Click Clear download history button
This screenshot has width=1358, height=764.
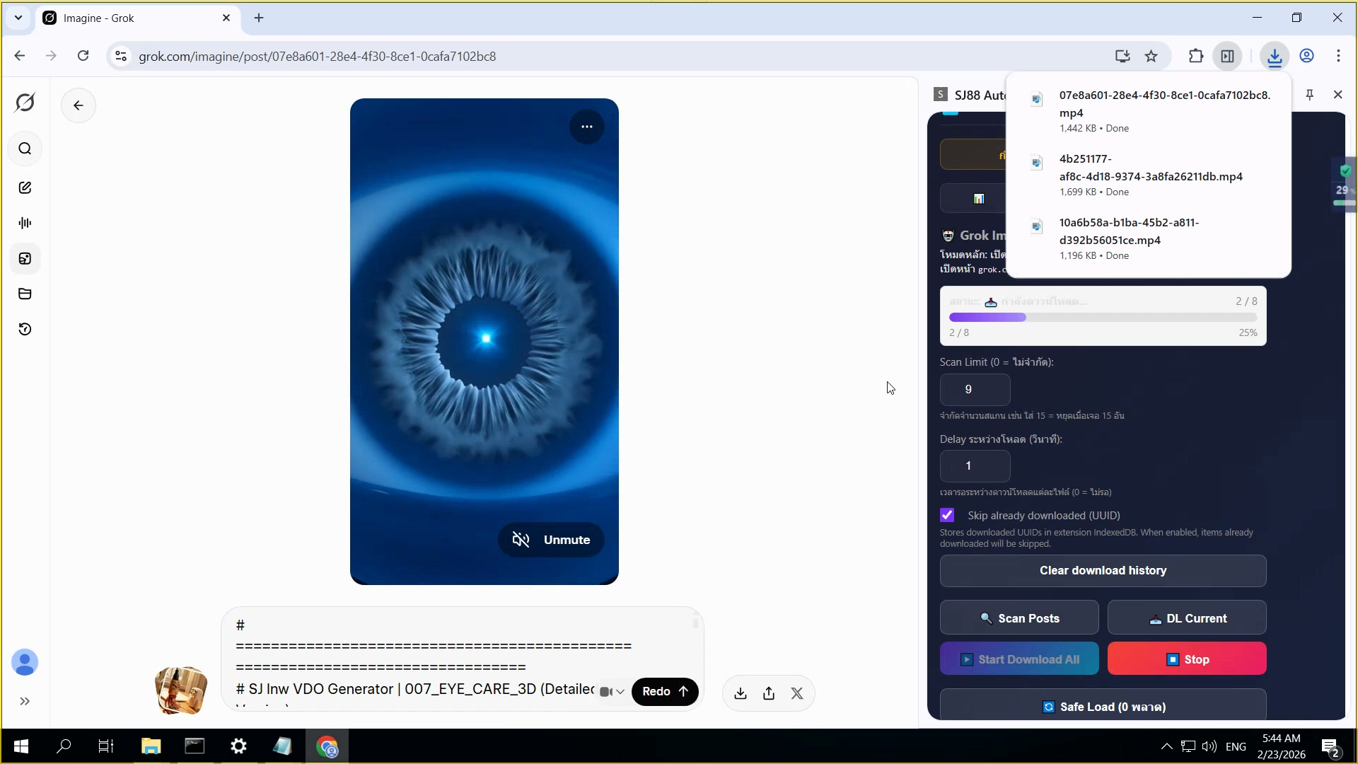[1103, 570]
